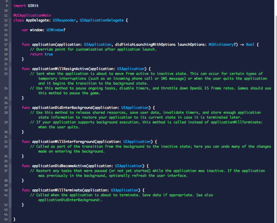Click the 'applicationDidBecomeActive' function name
This screenshot has height=223, width=277.
point(59,166)
